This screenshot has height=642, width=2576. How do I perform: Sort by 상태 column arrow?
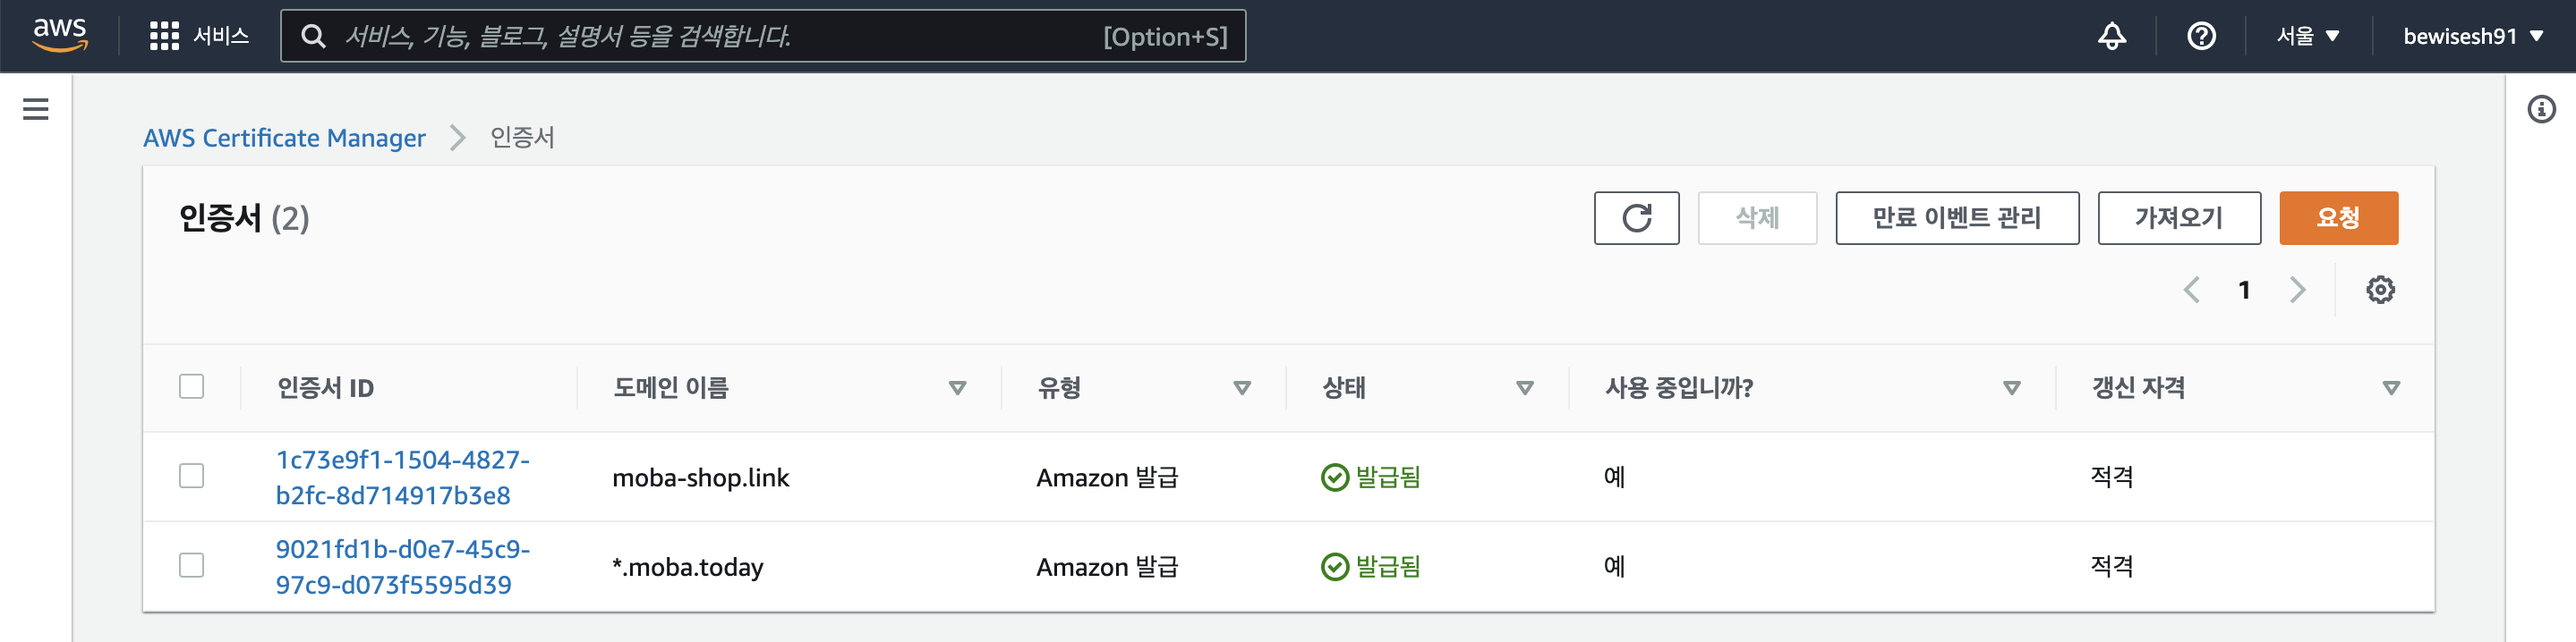coord(1524,387)
